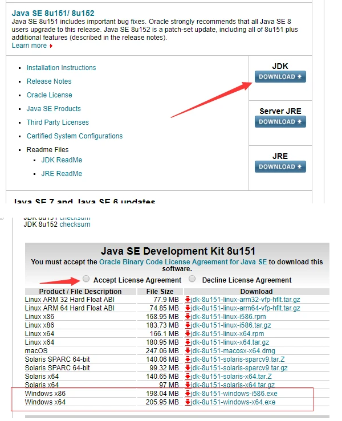
Task: Open Oracle License link
Action: click(49, 95)
